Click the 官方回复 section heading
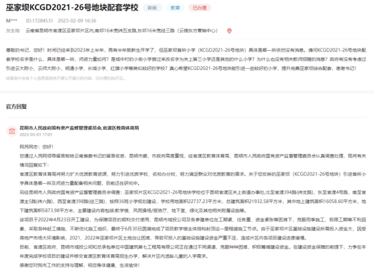 point(16,107)
